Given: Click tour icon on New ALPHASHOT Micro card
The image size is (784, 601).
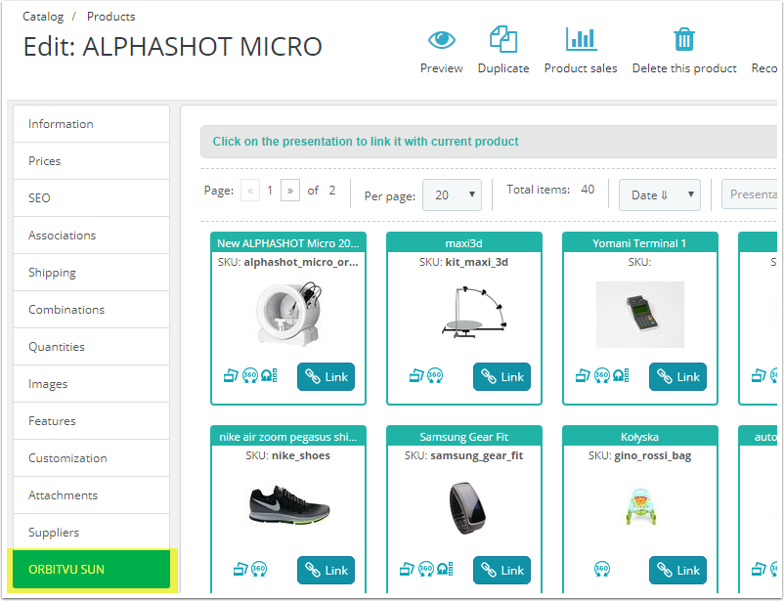Looking at the screenshot, I should pos(269,375).
